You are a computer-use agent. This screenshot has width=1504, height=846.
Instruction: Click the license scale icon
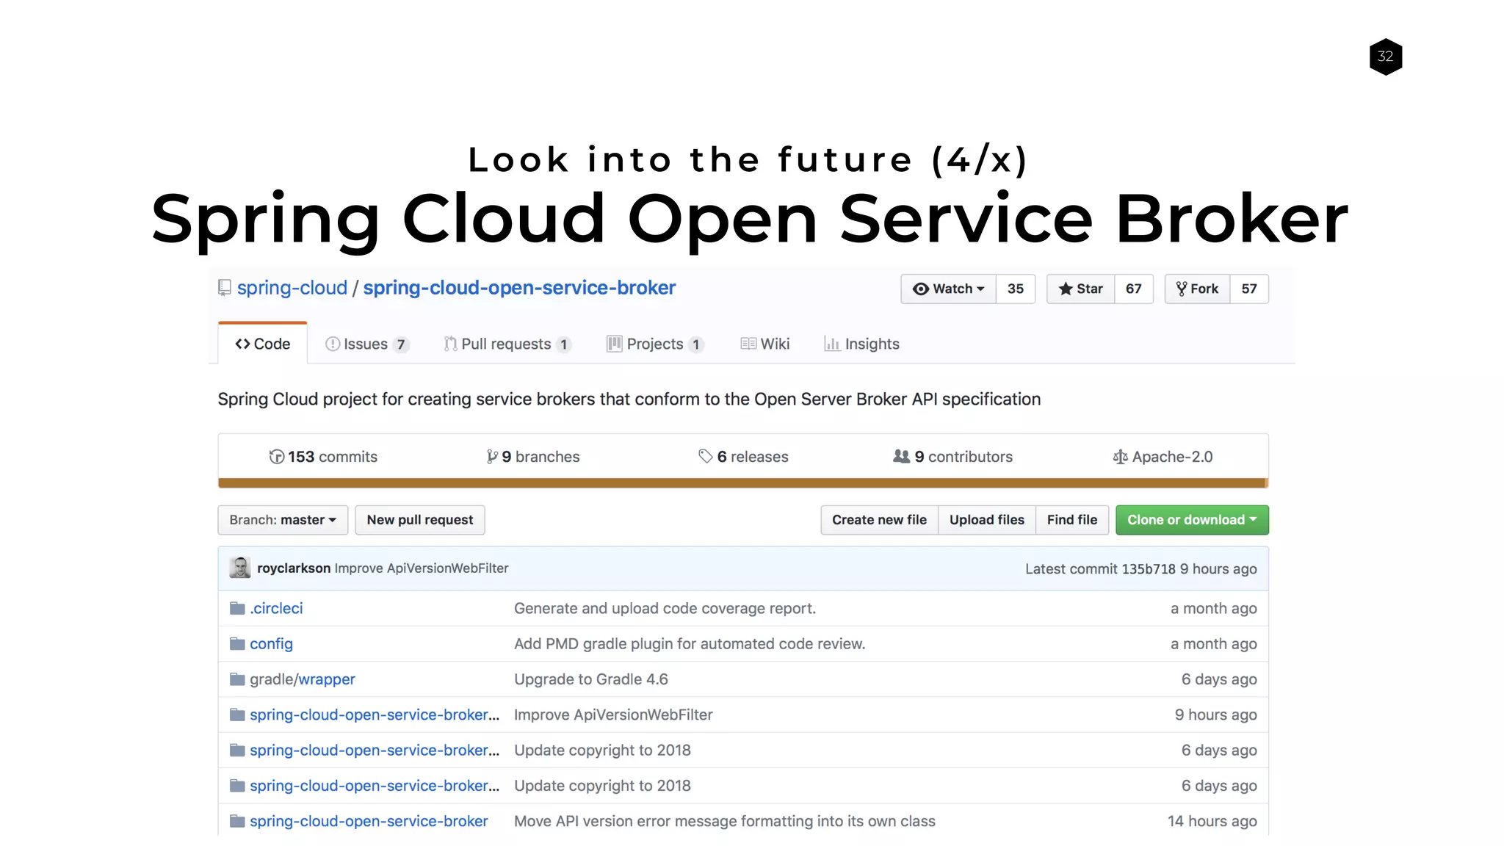[x=1120, y=457]
